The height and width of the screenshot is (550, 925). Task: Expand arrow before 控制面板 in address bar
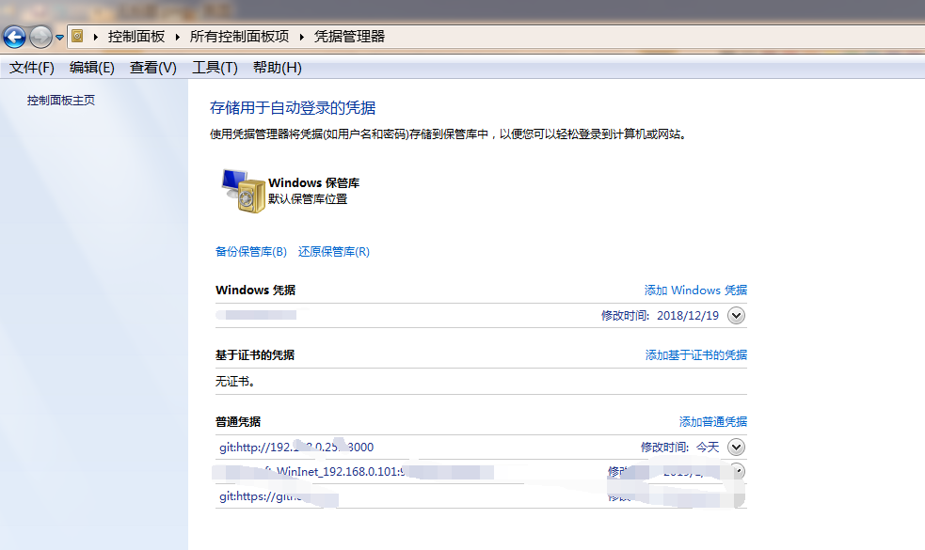96,38
